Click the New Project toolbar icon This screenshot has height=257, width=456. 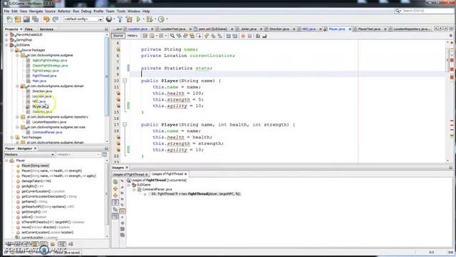click(18, 19)
